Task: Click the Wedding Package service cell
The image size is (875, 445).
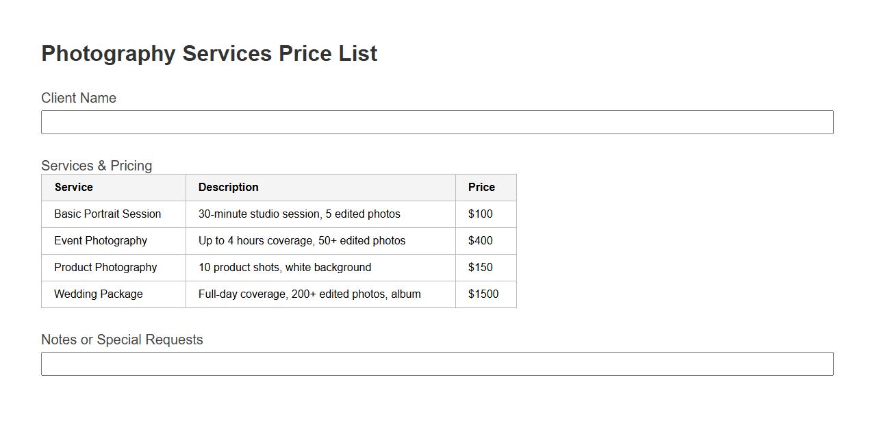Action: coord(99,294)
